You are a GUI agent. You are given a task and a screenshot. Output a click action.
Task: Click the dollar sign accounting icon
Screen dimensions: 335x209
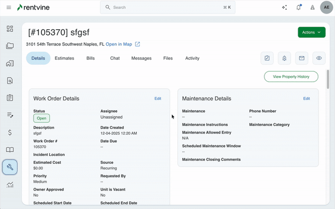pos(10,132)
